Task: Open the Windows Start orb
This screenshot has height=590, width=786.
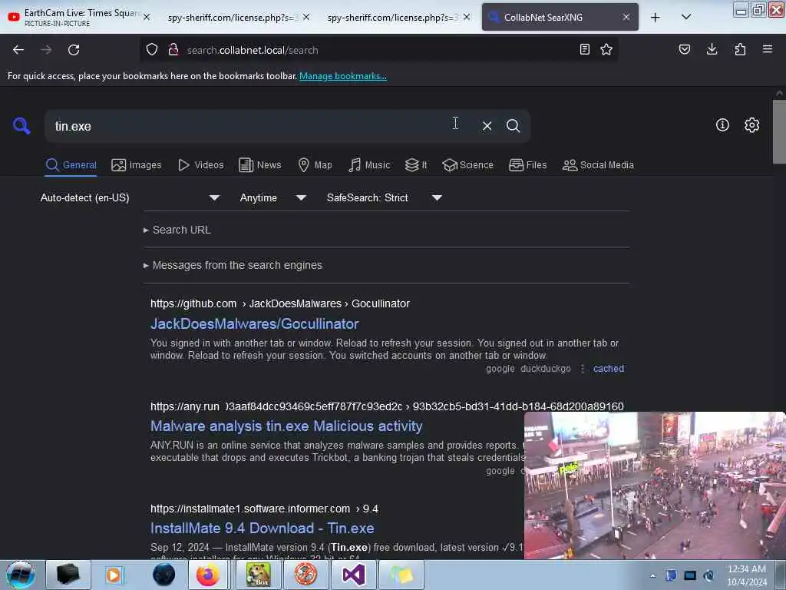Action: coord(21,575)
